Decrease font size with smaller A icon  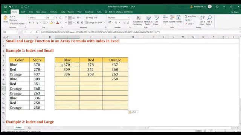(60, 18)
